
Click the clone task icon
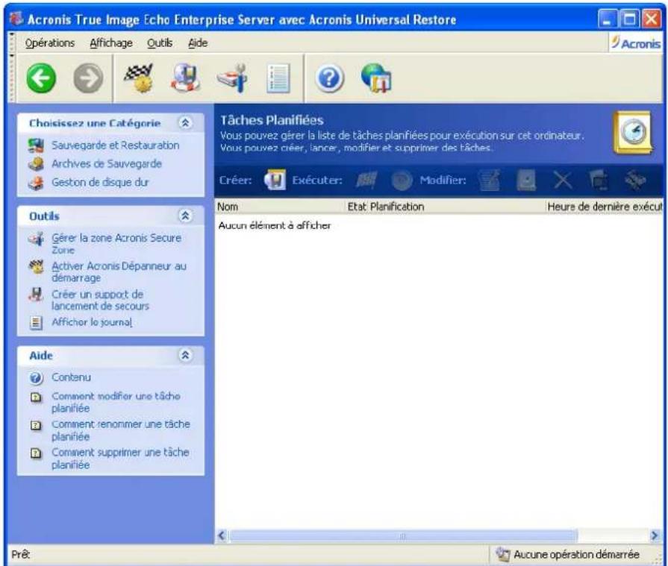coord(599,180)
